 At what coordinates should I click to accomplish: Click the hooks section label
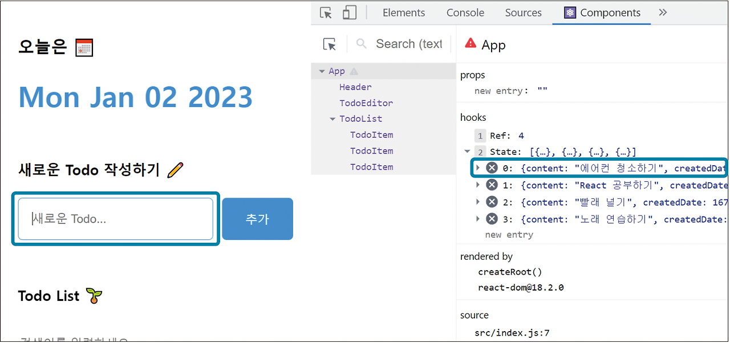[473, 117]
